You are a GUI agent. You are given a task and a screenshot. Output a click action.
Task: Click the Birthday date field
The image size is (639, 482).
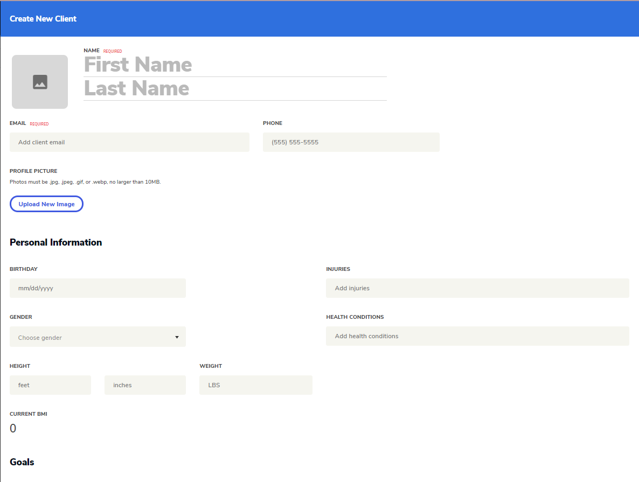[98, 288]
